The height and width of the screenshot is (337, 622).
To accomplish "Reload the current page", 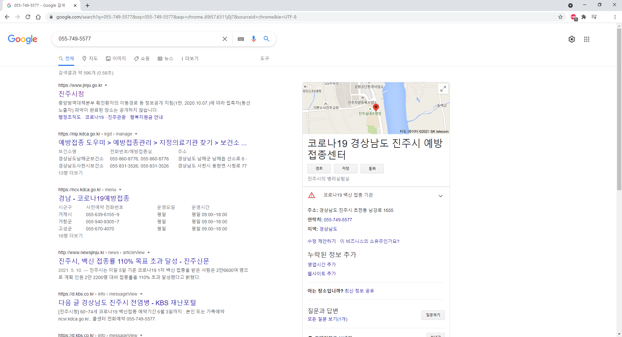I will [28, 17].
